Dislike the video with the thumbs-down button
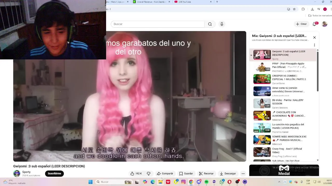 [149, 174]
